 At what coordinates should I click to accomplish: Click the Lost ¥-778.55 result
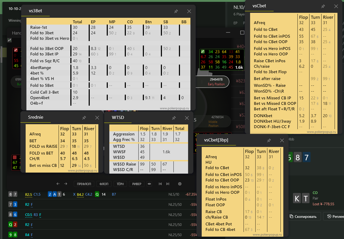tap(323, 204)
